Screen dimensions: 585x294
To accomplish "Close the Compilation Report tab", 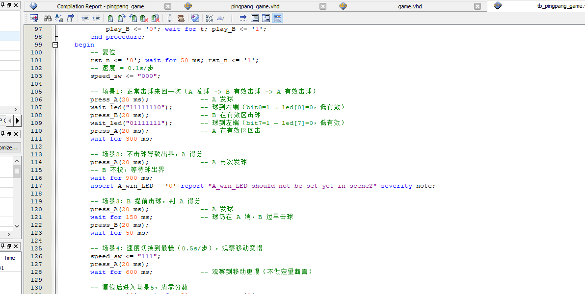I will [168, 6].
